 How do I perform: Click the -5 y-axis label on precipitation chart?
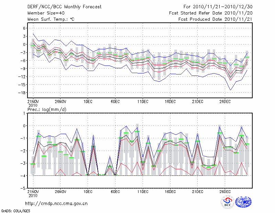pyautogui.click(x=23, y=189)
